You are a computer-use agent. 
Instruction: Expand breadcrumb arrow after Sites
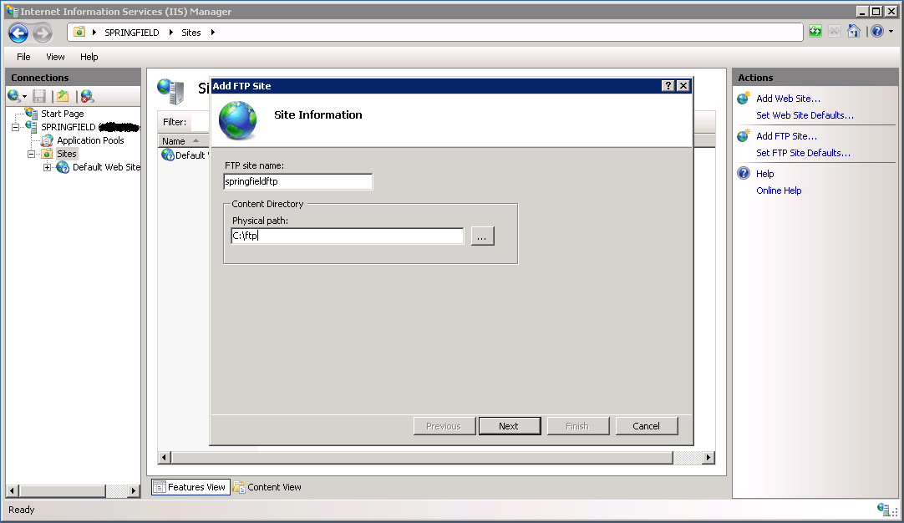coord(213,33)
